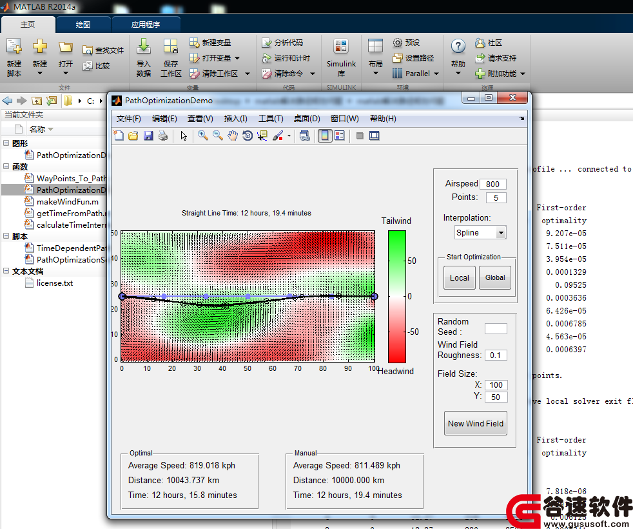Viewport: 633px width, 529px height.
Task: Open the View (查看) menu in figure window
Action: coord(200,119)
